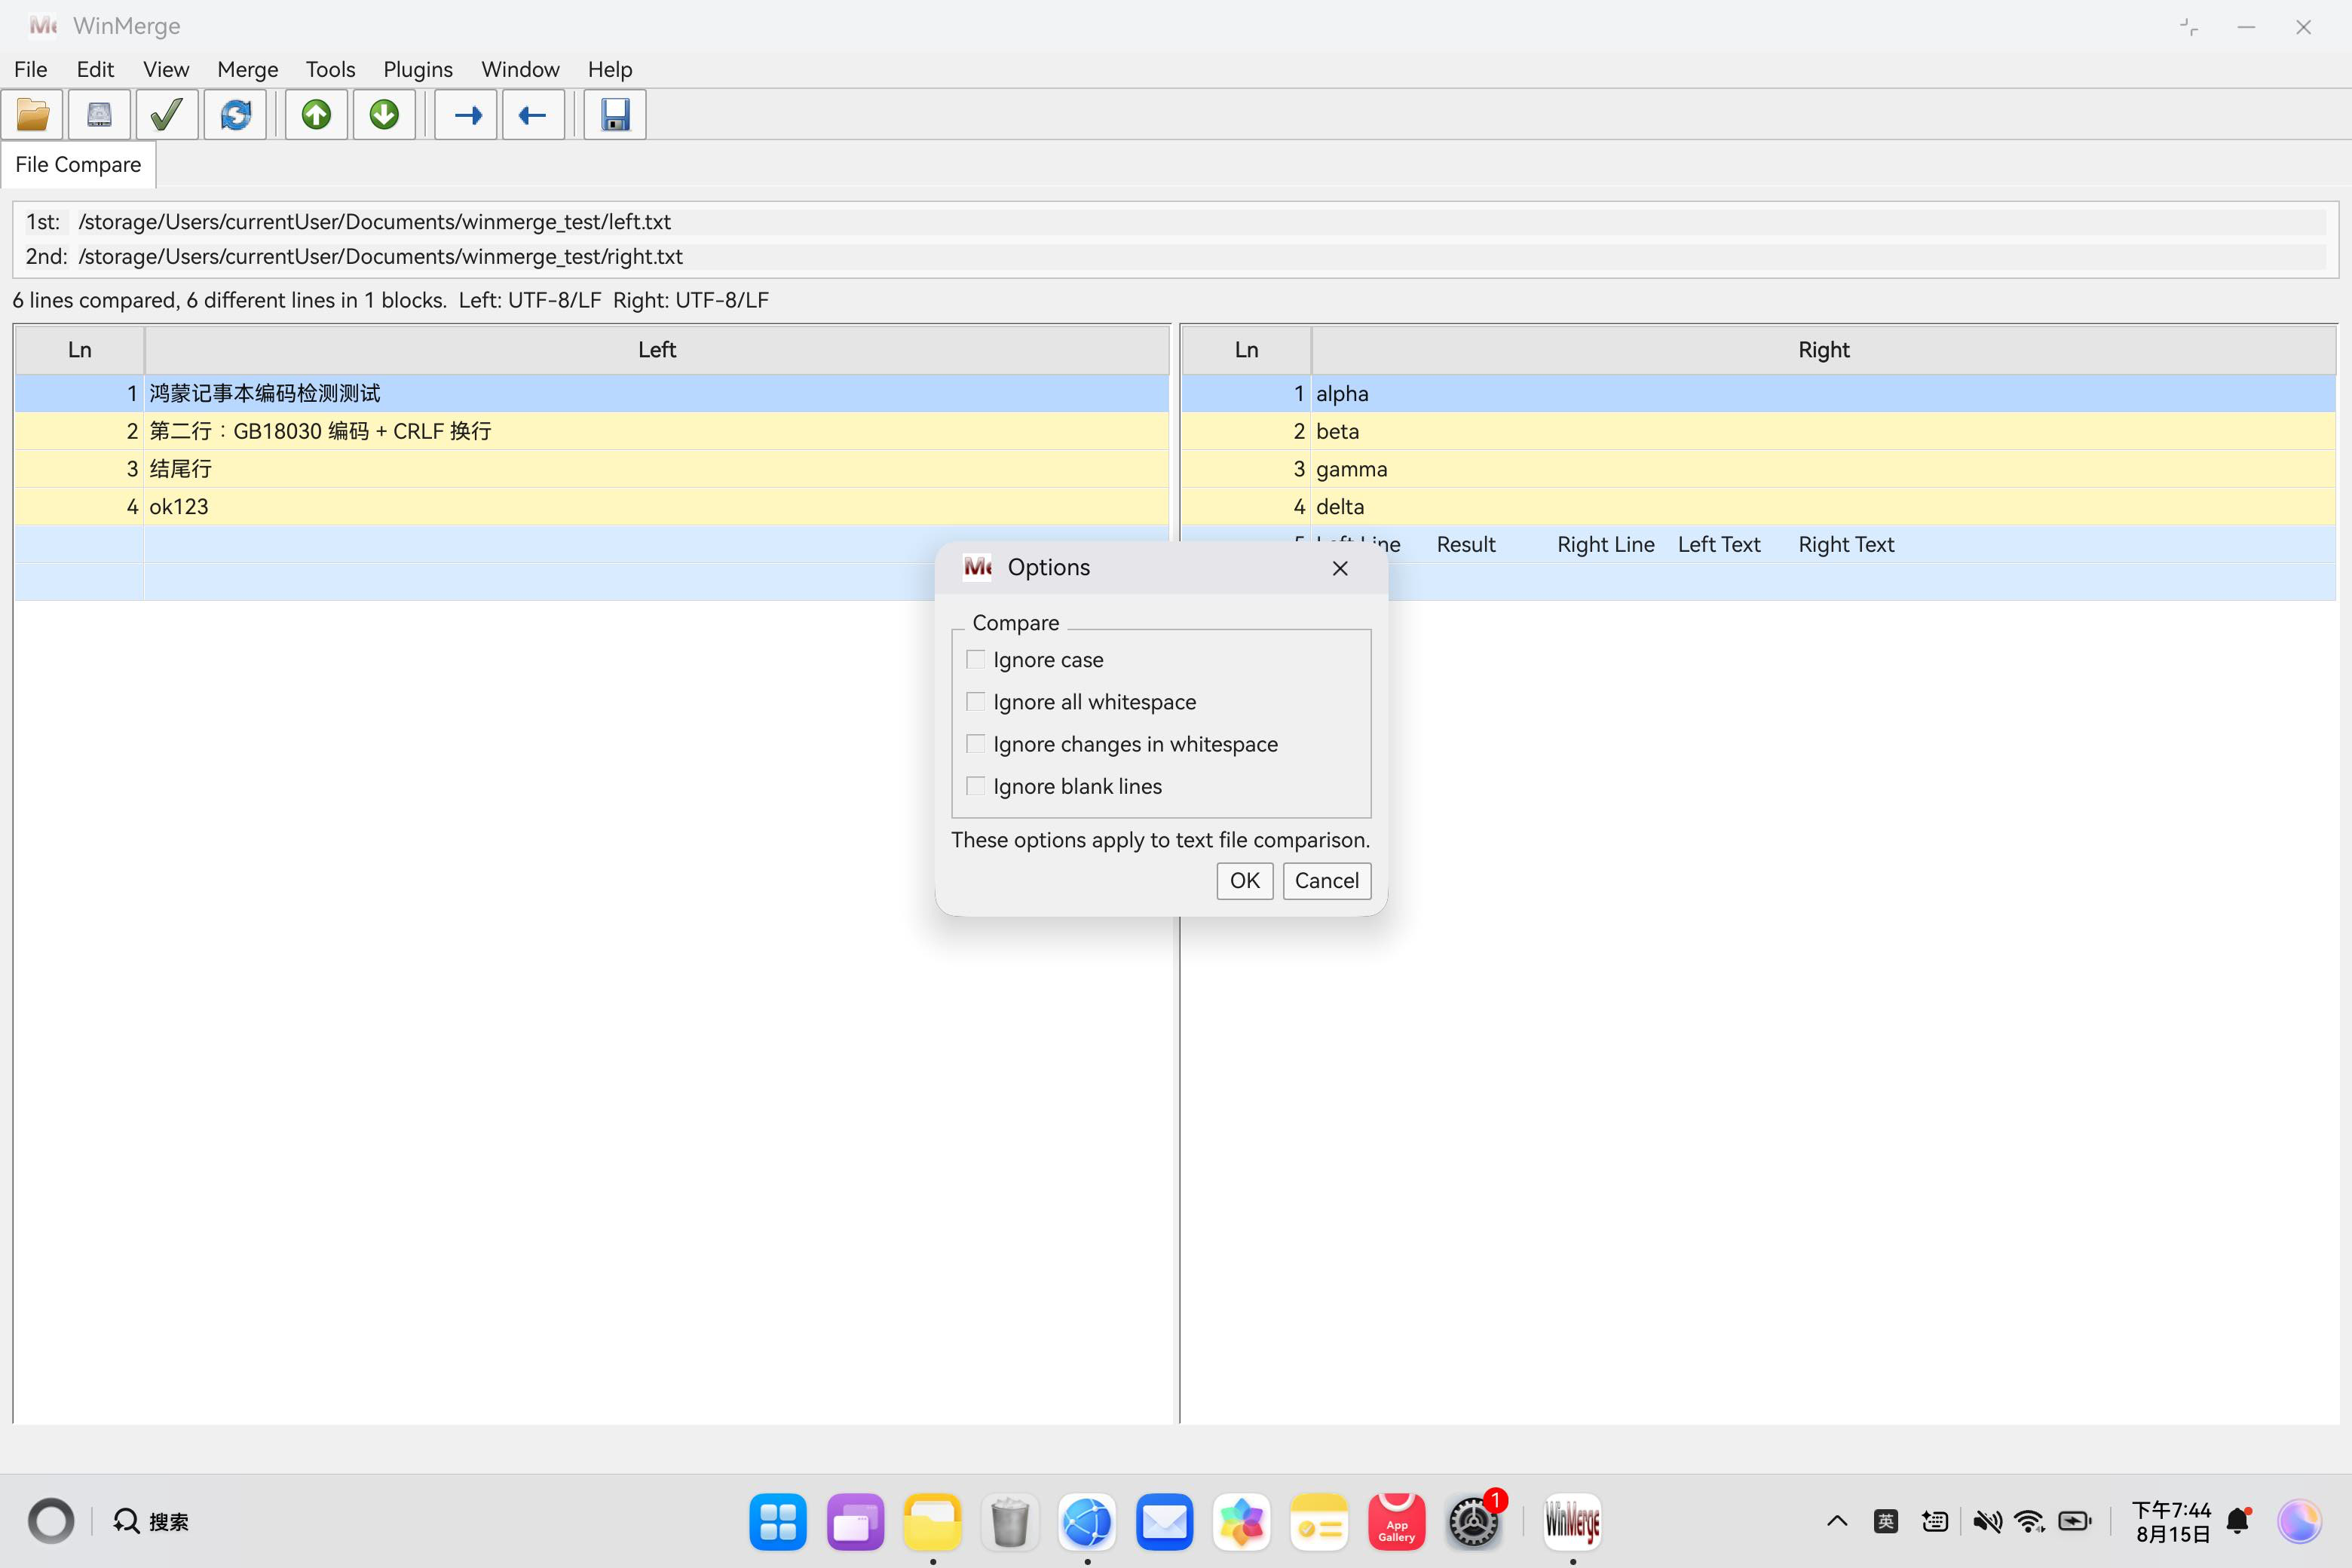
Task: Open the Merge menu
Action: point(247,69)
